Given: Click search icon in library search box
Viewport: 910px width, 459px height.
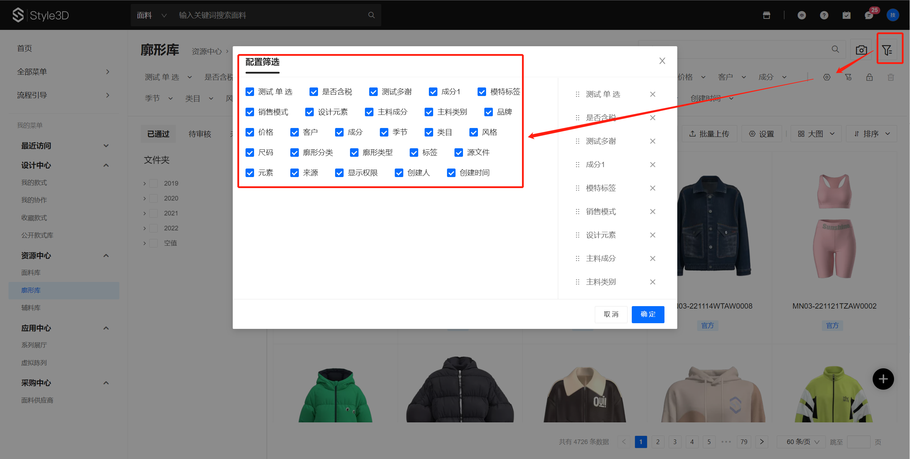Looking at the screenshot, I should tap(835, 49).
